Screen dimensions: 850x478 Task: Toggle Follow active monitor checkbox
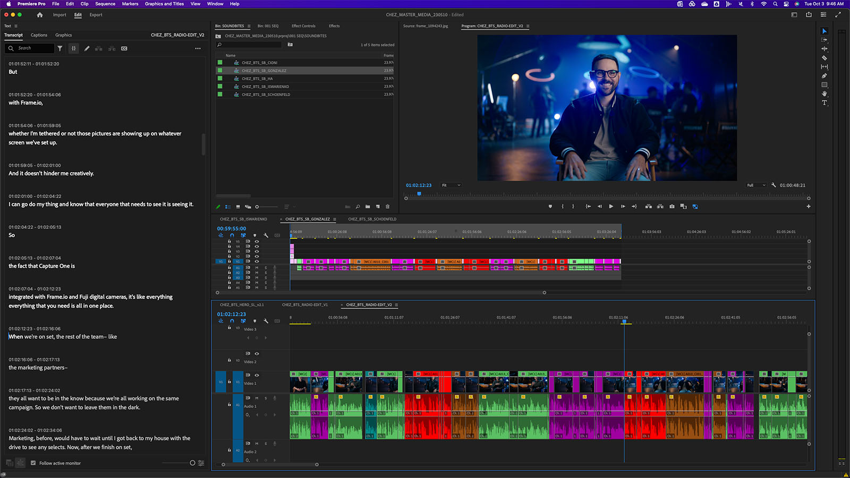(x=33, y=463)
